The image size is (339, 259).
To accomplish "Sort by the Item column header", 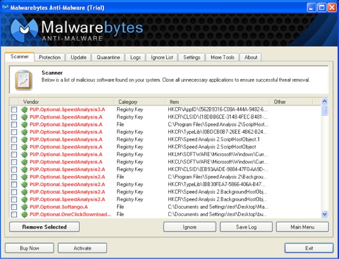I will point(218,102).
